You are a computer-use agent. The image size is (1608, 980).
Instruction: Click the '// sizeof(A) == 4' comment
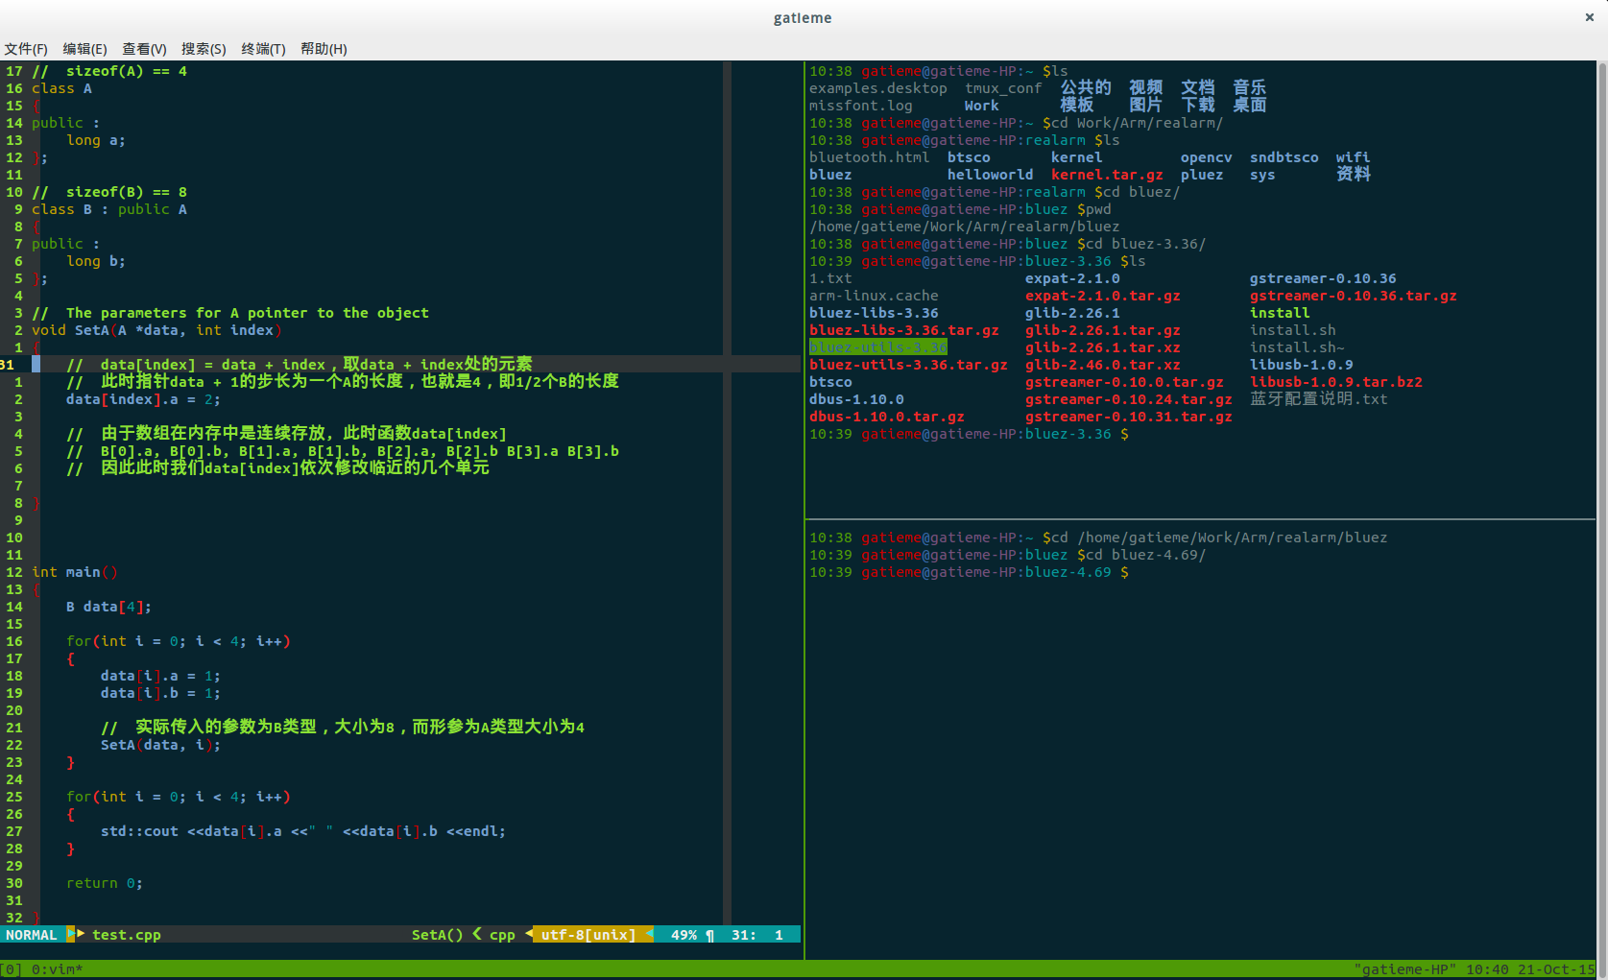tap(109, 71)
